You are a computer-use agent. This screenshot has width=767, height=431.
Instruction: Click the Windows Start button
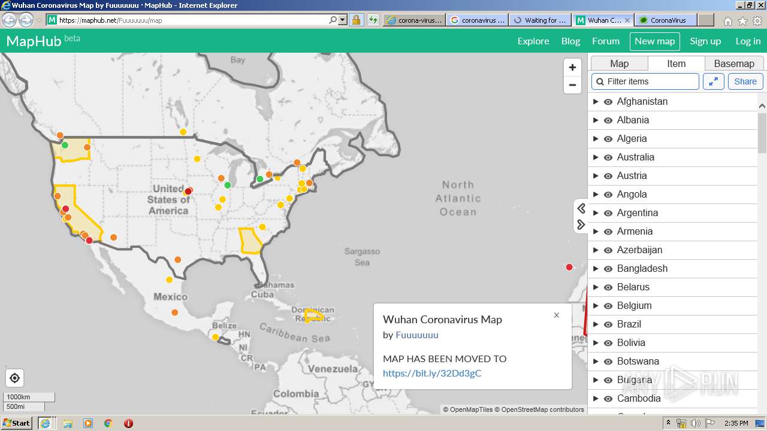[x=16, y=423]
